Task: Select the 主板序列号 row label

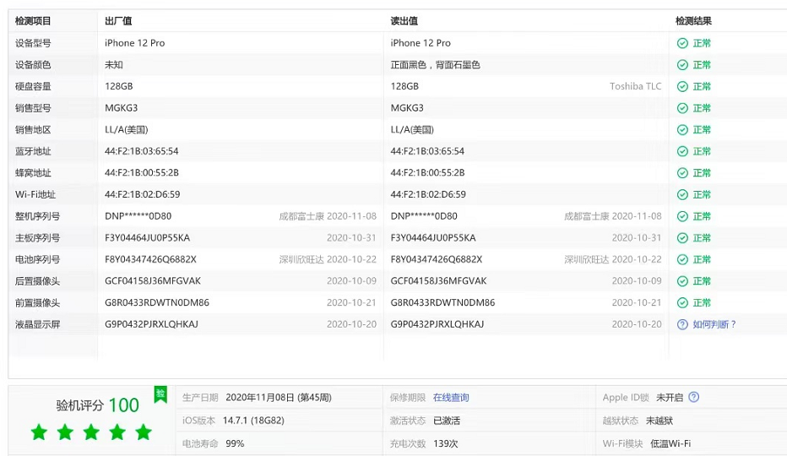Action: click(x=38, y=238)
